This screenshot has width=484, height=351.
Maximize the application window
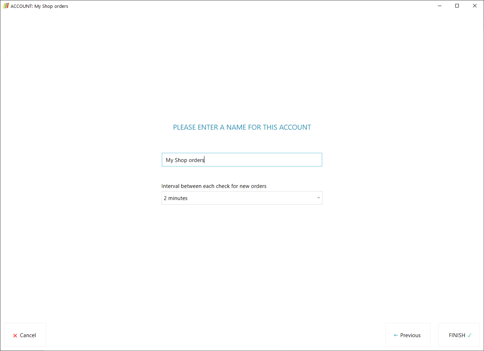457,6
